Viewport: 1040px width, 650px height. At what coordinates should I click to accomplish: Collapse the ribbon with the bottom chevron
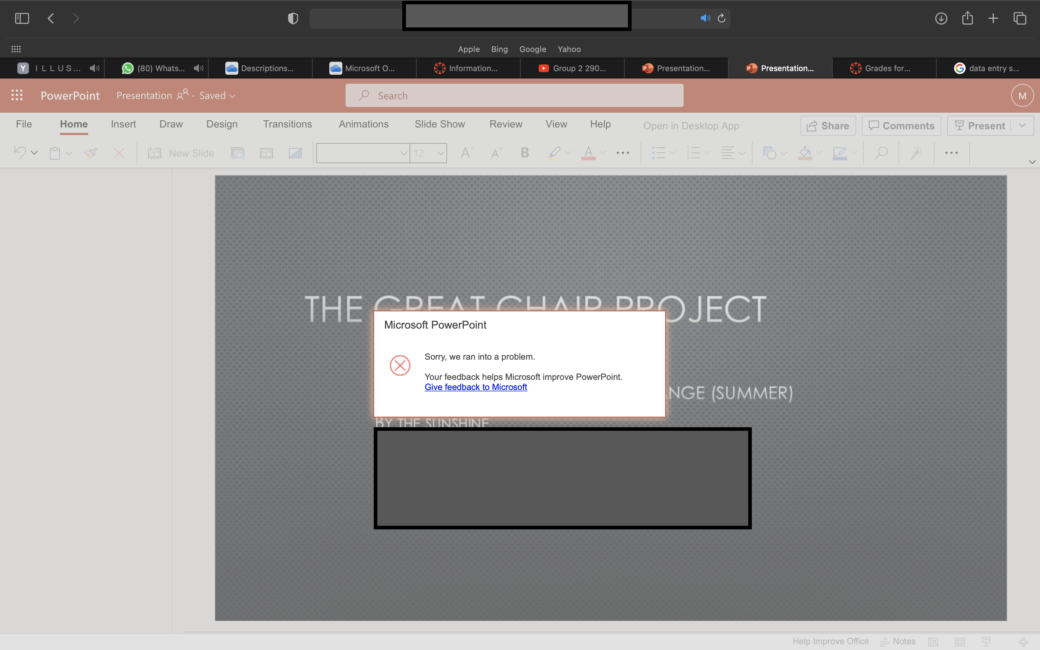1032,162
